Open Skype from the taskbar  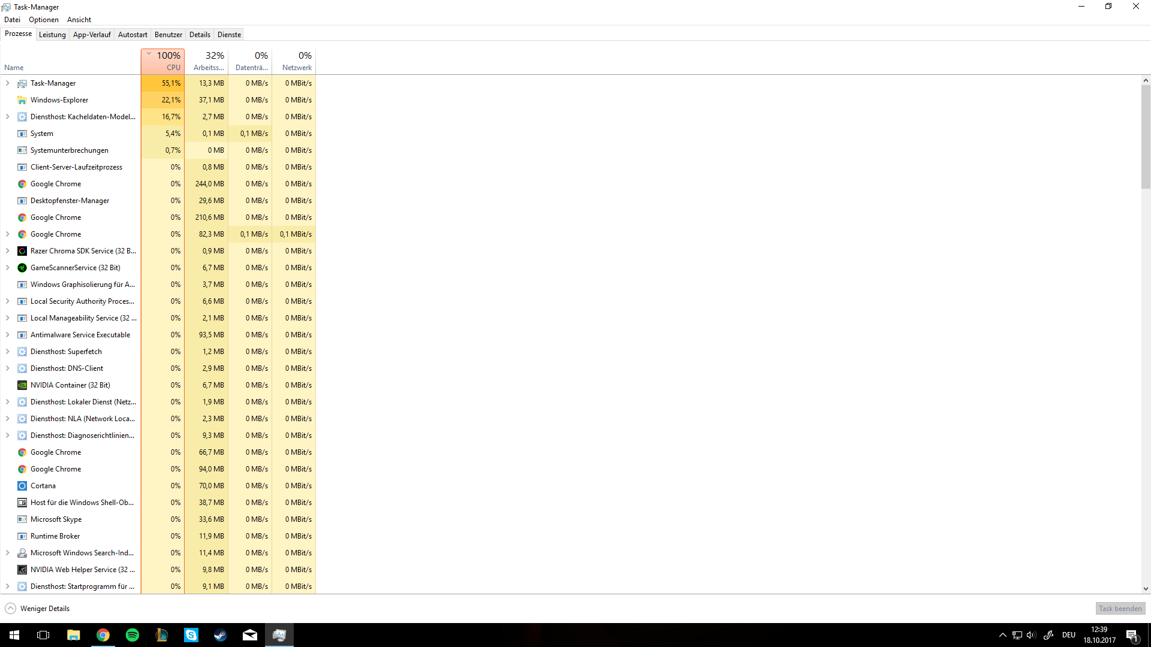pos(191,635)
